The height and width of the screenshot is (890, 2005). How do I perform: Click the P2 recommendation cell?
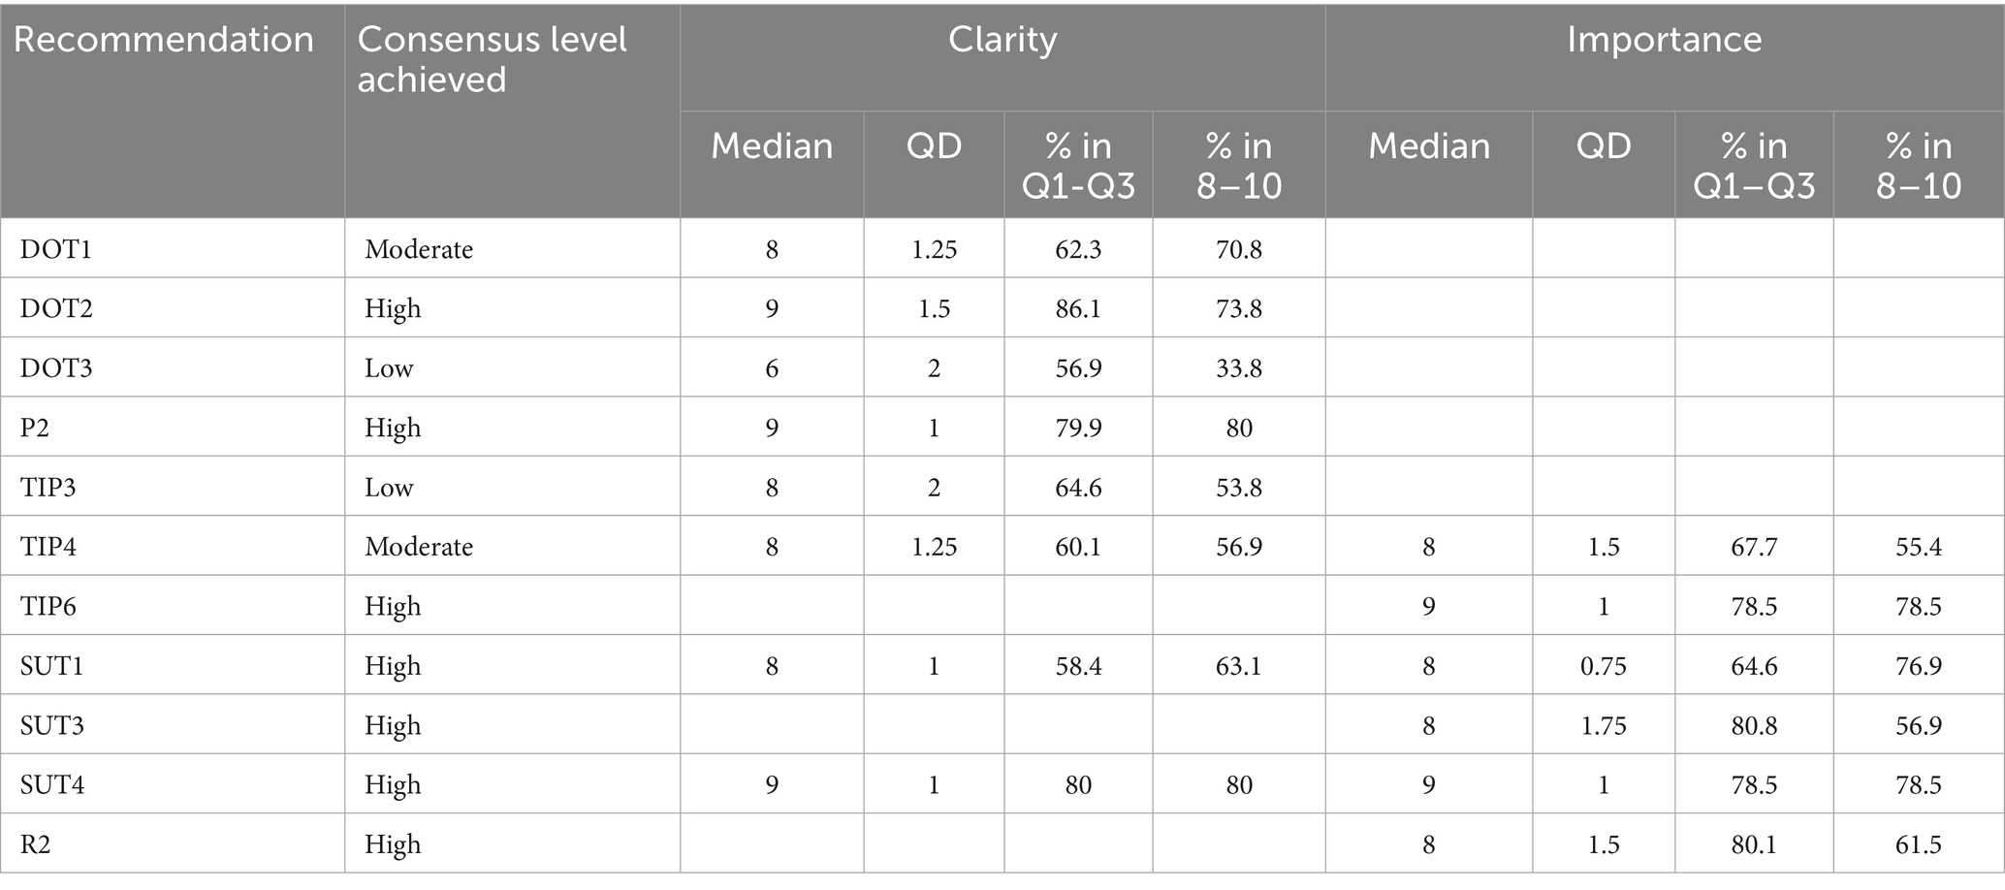tap(35, 428)
